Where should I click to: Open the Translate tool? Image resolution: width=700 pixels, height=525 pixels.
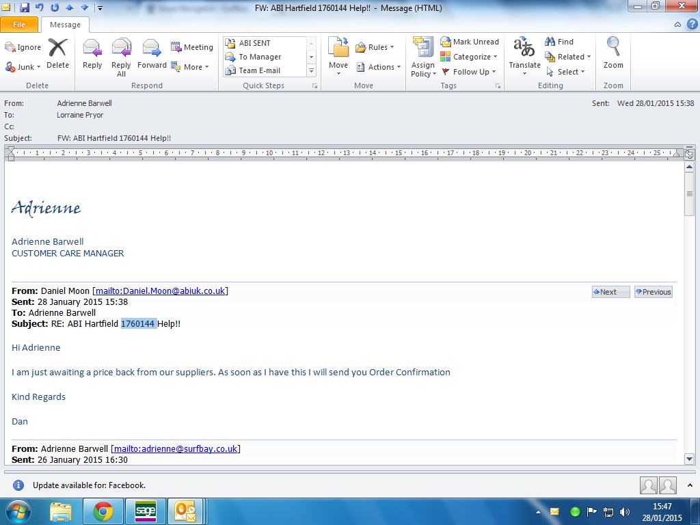click(524, 54)
